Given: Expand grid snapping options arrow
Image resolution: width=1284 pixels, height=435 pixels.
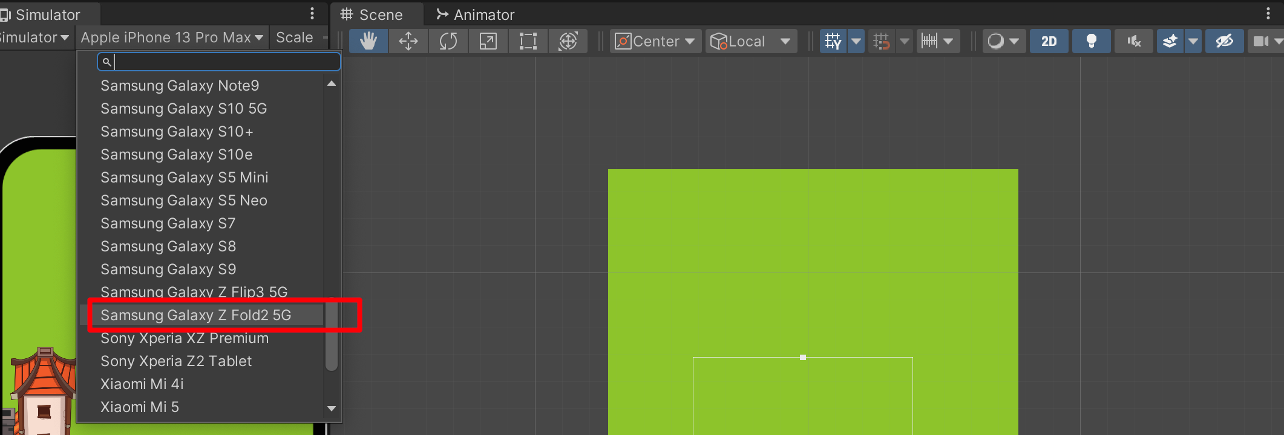Looking at the screenshot, I should [x=905, y=41].
